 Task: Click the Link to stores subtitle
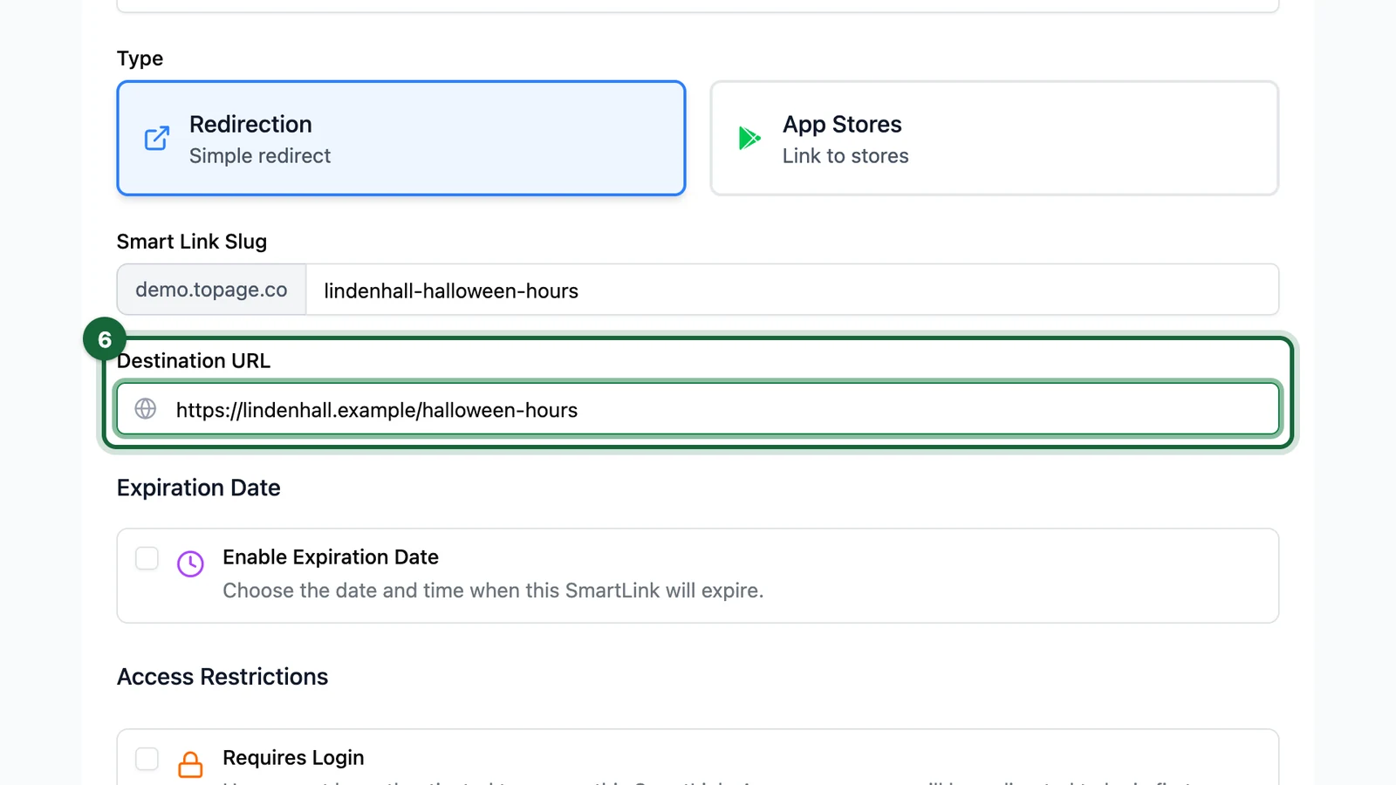pos(845,156)
